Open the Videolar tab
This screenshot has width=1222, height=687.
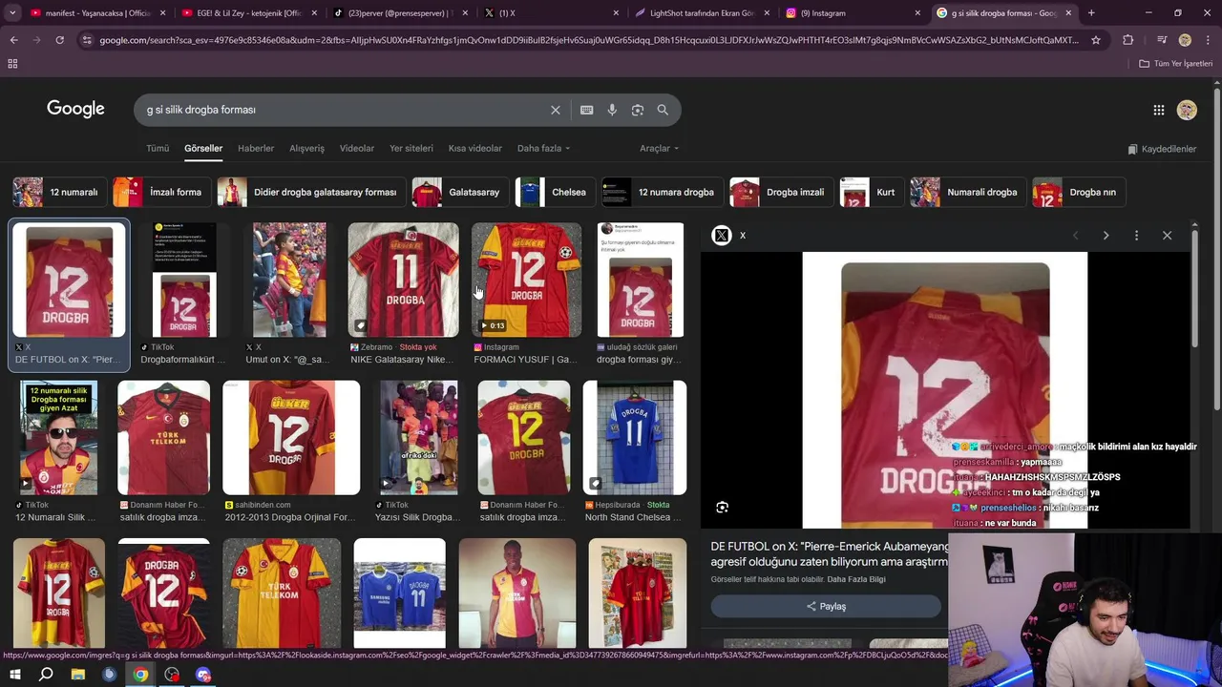pyautogui.click(x=357, y=149)
